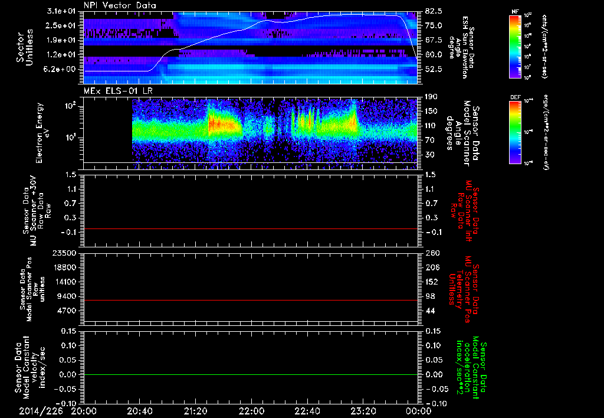Click the 'DEF' colorbar heading
The height and width of the screenshot is (418, 604).
(x=515, y=97)
